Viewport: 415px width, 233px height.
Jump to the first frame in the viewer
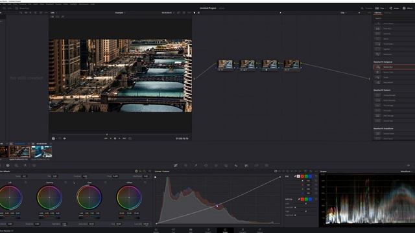tap(106, 139)
